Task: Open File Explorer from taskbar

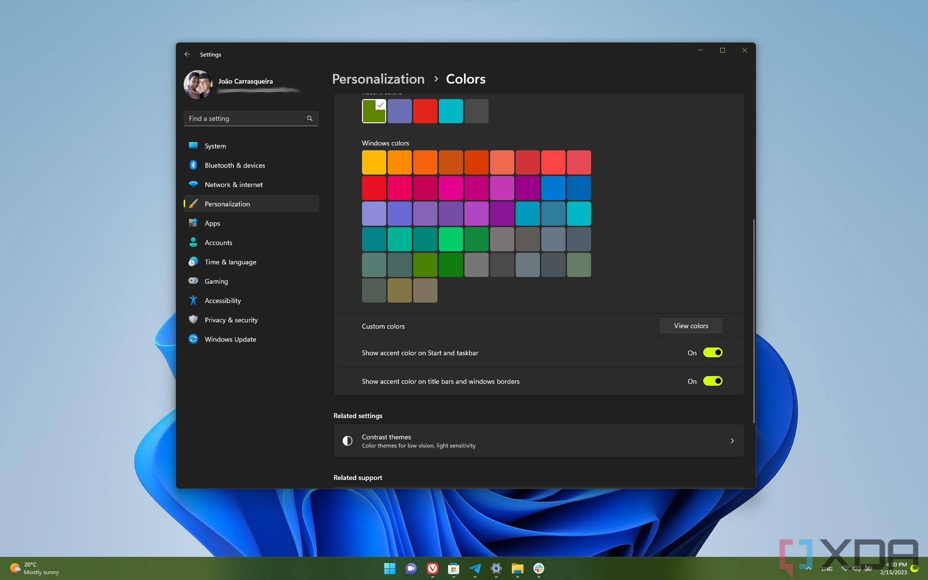Action: click(x=518, y=568)
